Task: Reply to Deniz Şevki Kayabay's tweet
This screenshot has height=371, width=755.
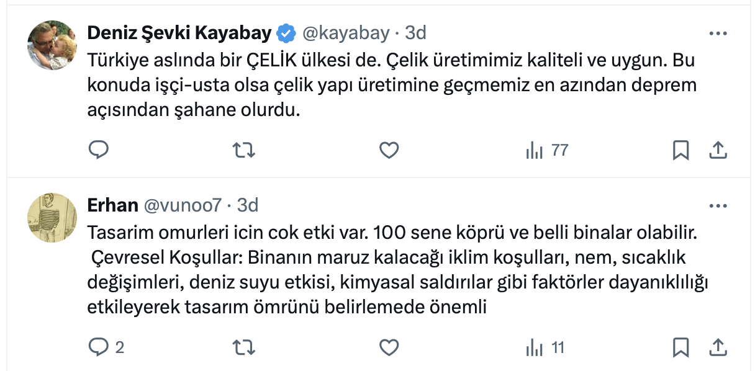Action: pyautogui.click(x=99, y=150)
